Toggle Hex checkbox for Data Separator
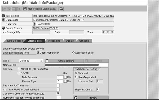The image size is (159, 100). click(x=65, y=77)
